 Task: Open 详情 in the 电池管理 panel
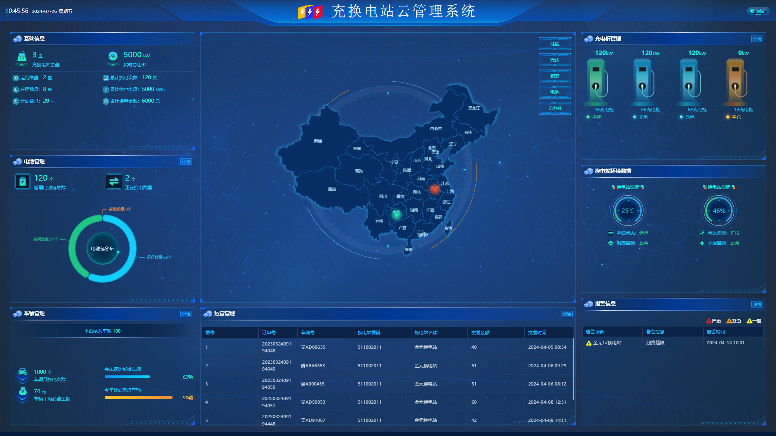(x=186, y=162)
